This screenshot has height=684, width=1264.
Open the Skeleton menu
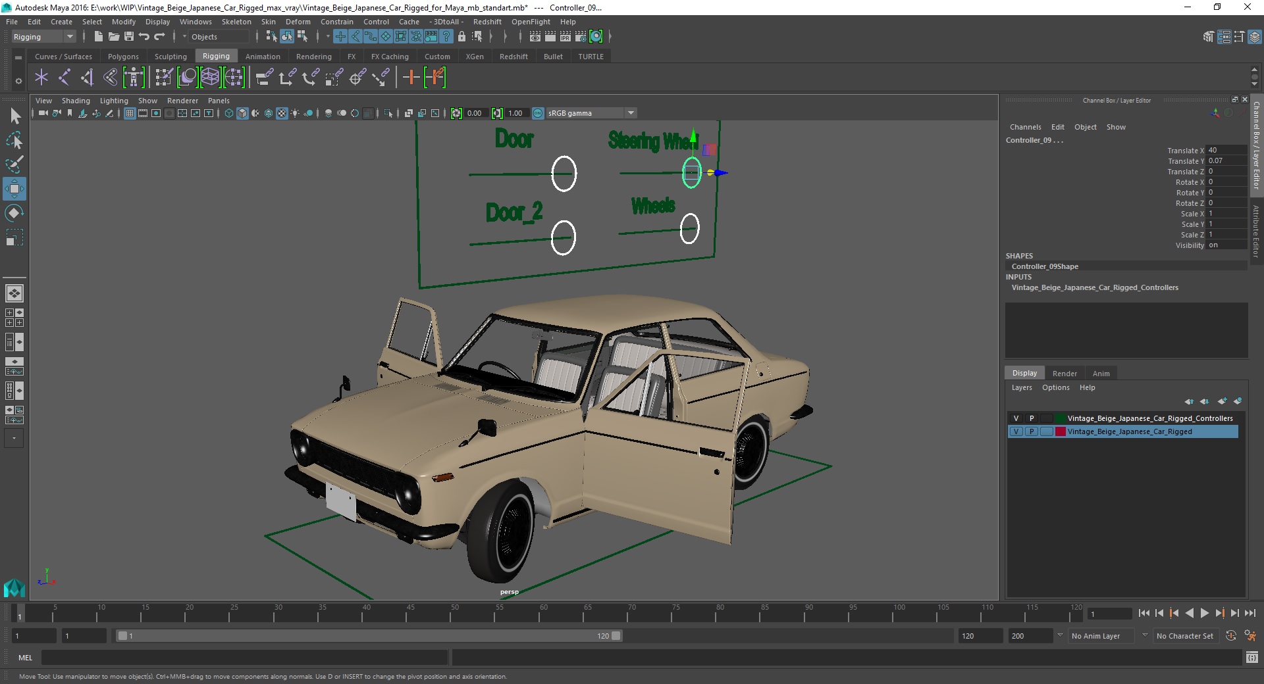pos(236,22)
